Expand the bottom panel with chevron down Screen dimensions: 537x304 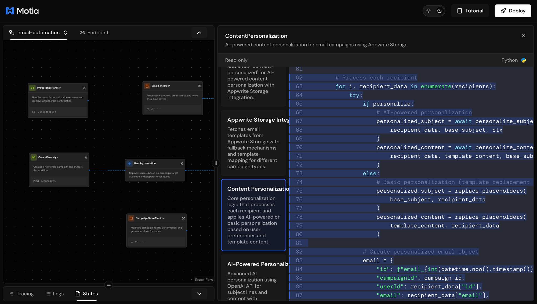coord(199,294)
